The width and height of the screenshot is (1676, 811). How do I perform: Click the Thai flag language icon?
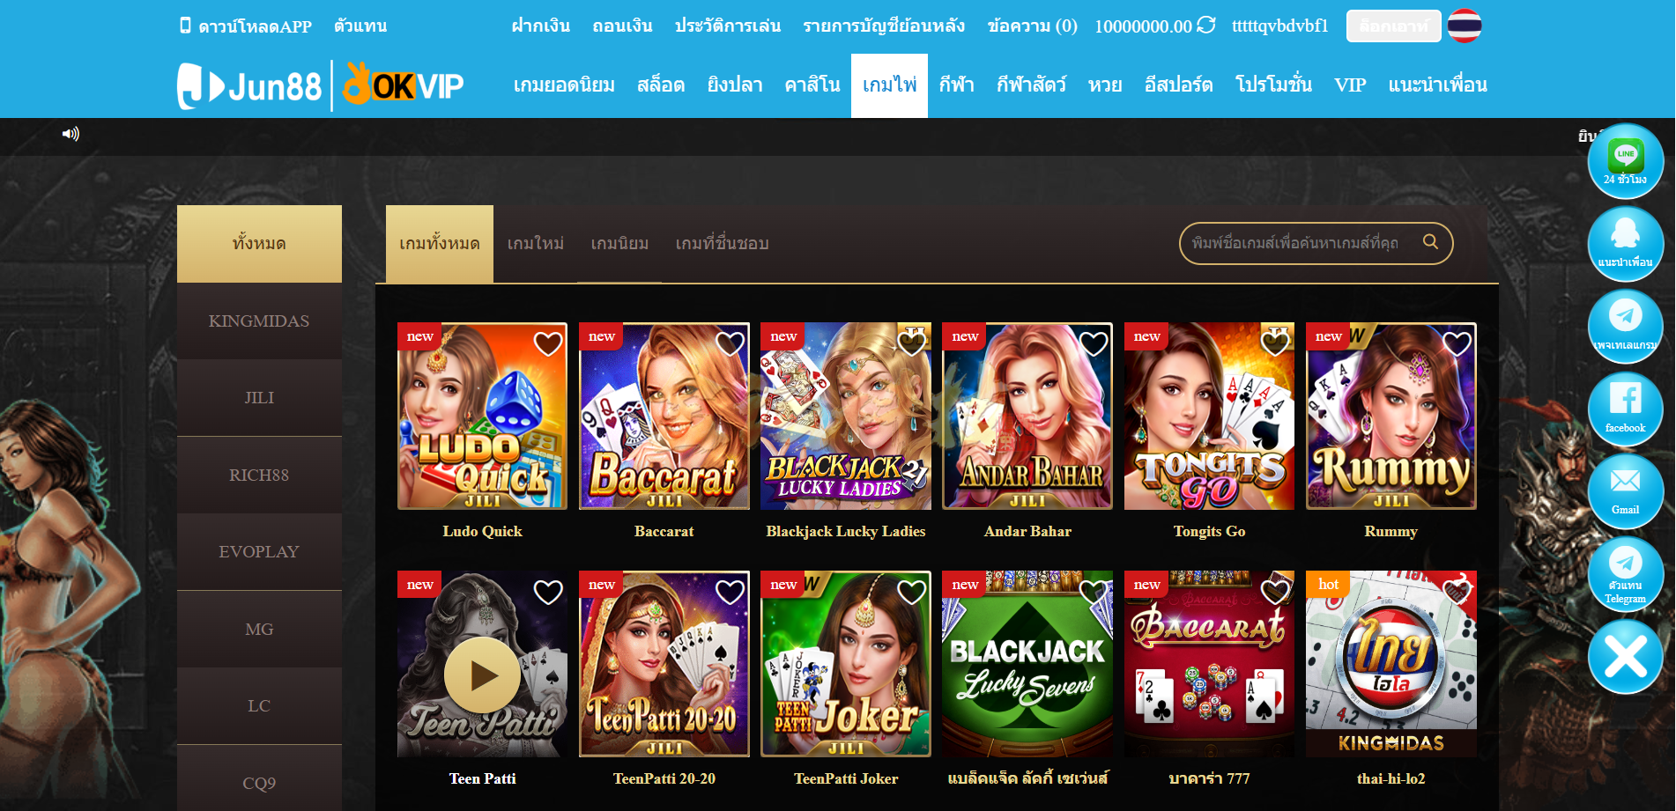tap(1465, 26)
